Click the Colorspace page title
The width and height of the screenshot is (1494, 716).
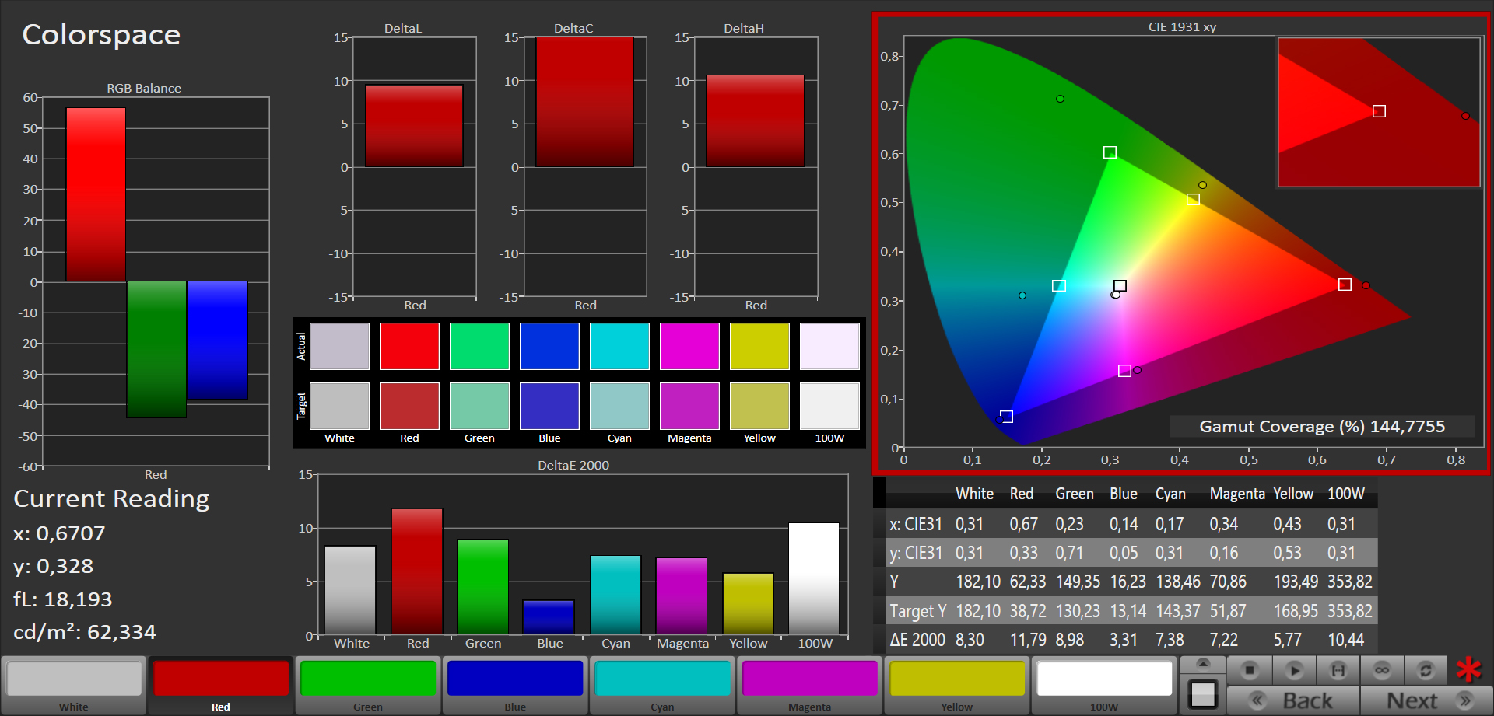tap(101, 34)
